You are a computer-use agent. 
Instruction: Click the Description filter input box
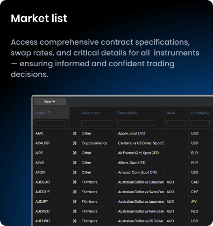point(136,123)
